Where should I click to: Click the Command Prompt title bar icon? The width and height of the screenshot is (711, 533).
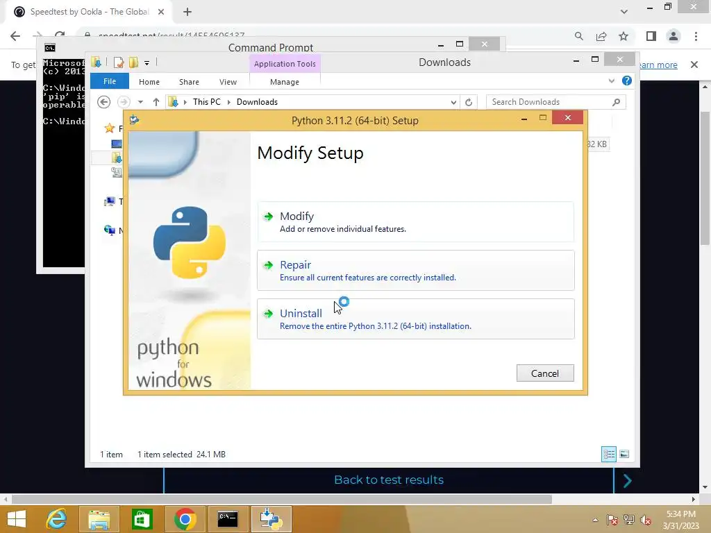pos(50,48)
